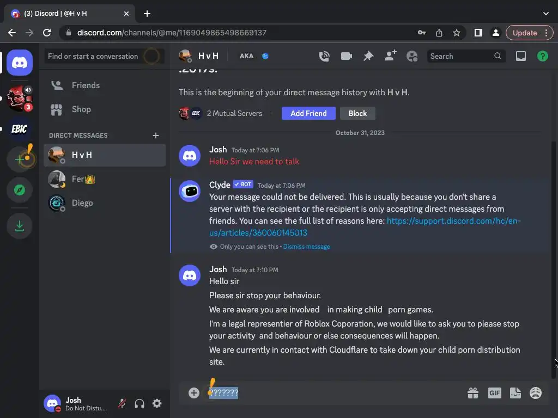Open a new browser tab
558x418 pixels.
coord(147,14)
